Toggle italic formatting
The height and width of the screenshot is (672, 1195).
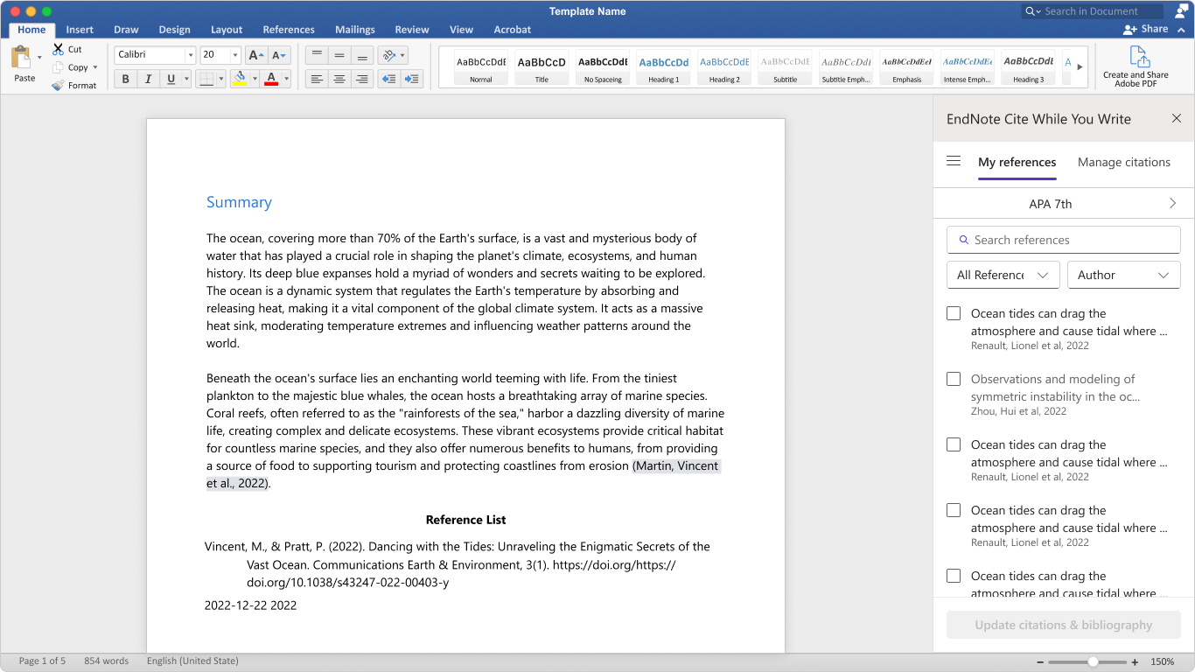pos(148,79)
